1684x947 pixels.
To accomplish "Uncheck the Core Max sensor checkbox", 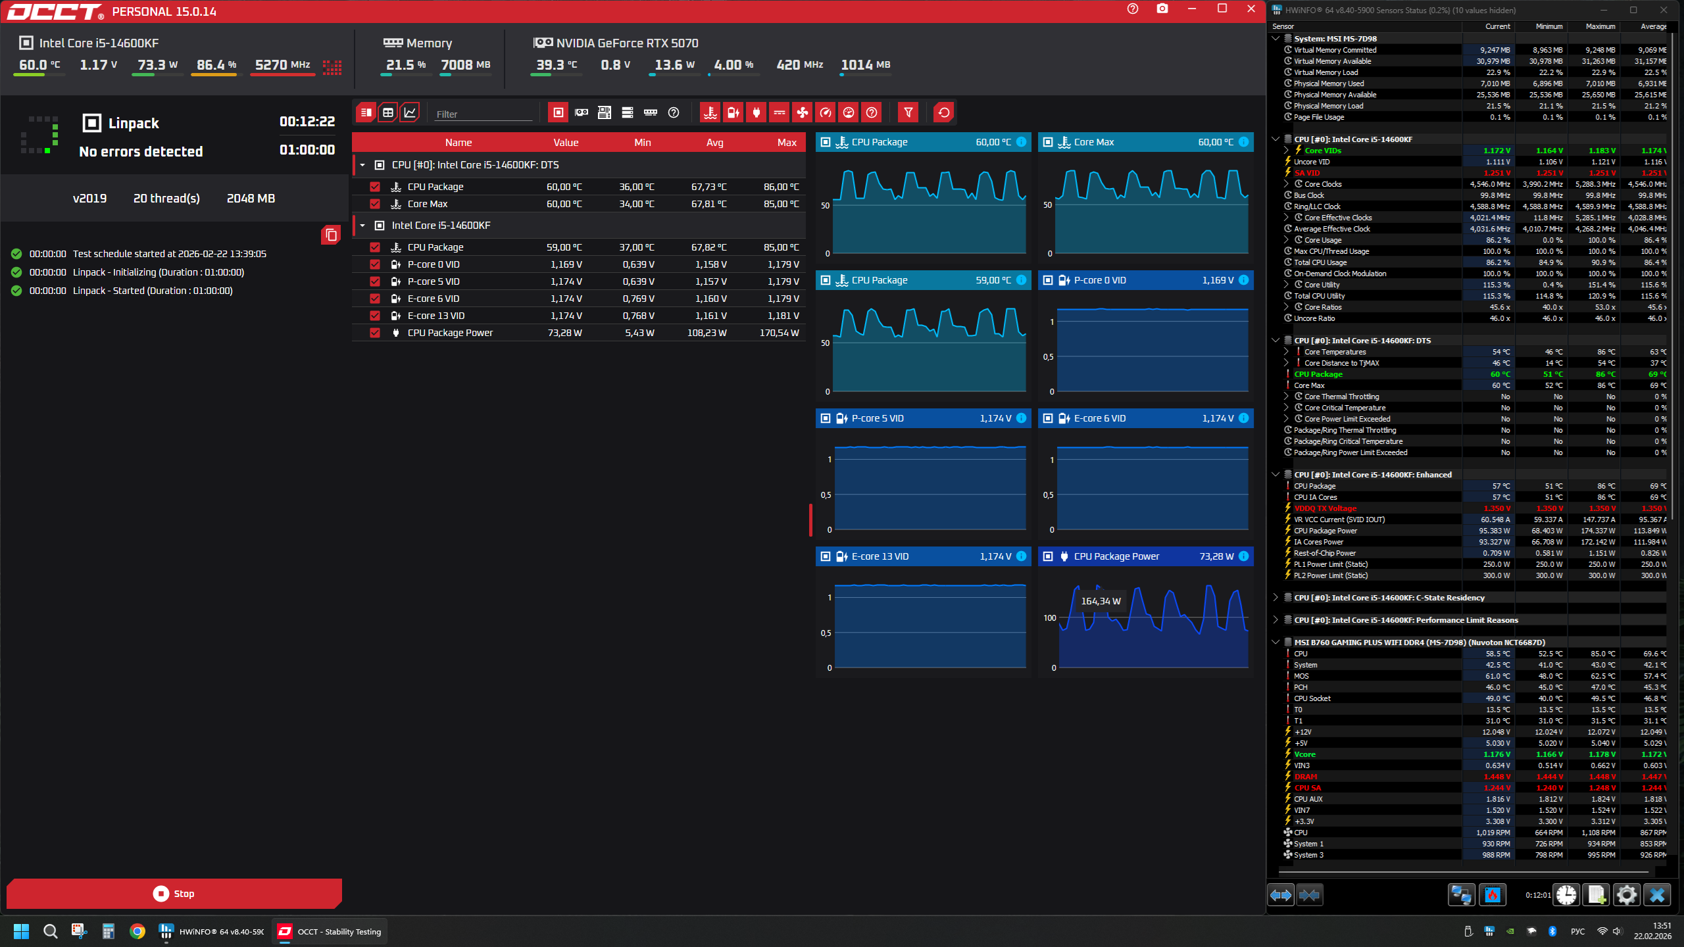I will pyautogui.click(x=375, y=204).
